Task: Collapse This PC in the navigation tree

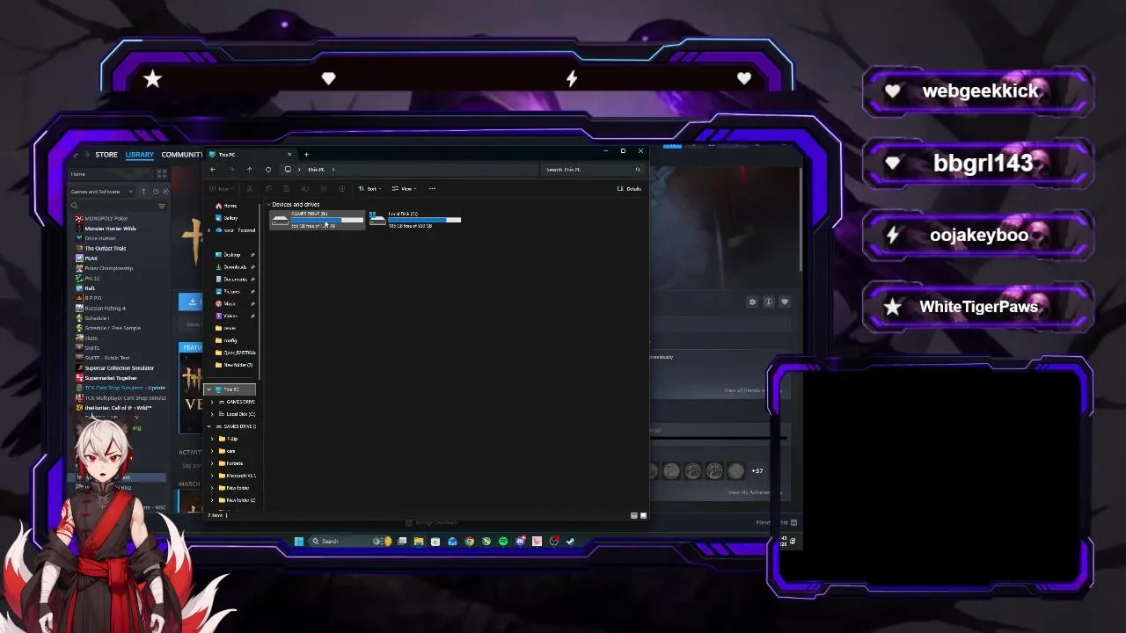Action: (209, 389)
